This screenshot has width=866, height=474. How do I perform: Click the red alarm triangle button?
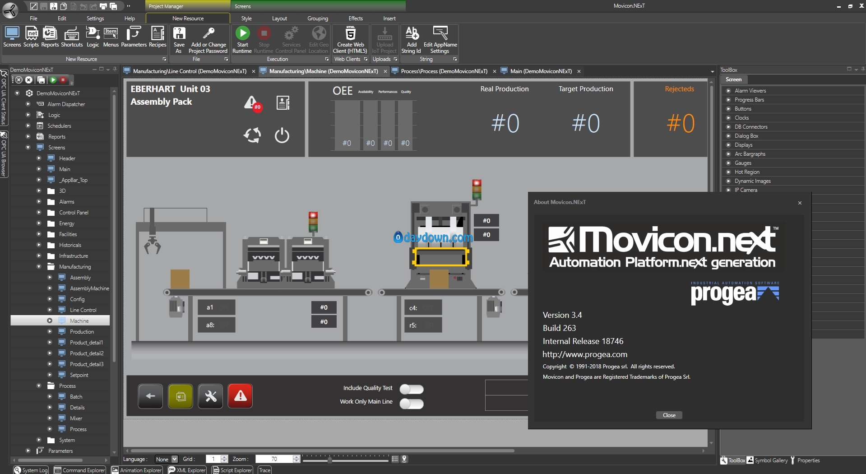tap(240, 396)
